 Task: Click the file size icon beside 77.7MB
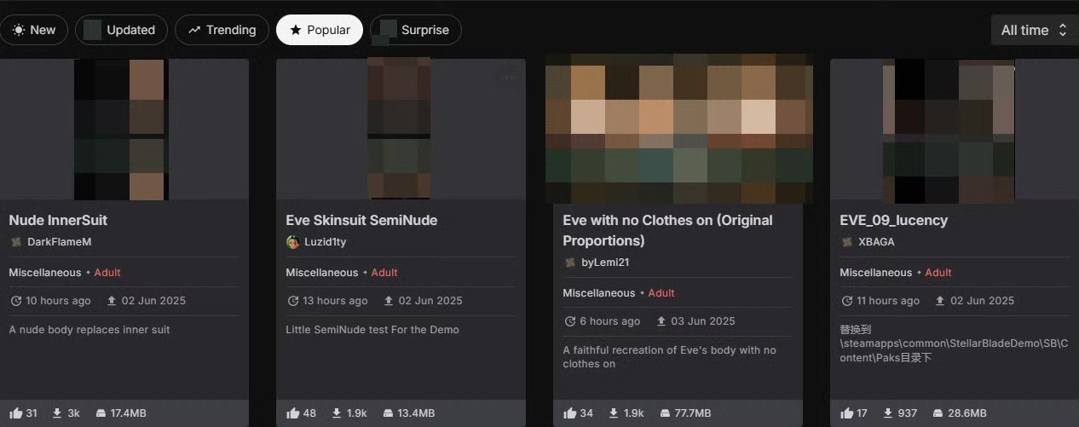click(666, 413)
